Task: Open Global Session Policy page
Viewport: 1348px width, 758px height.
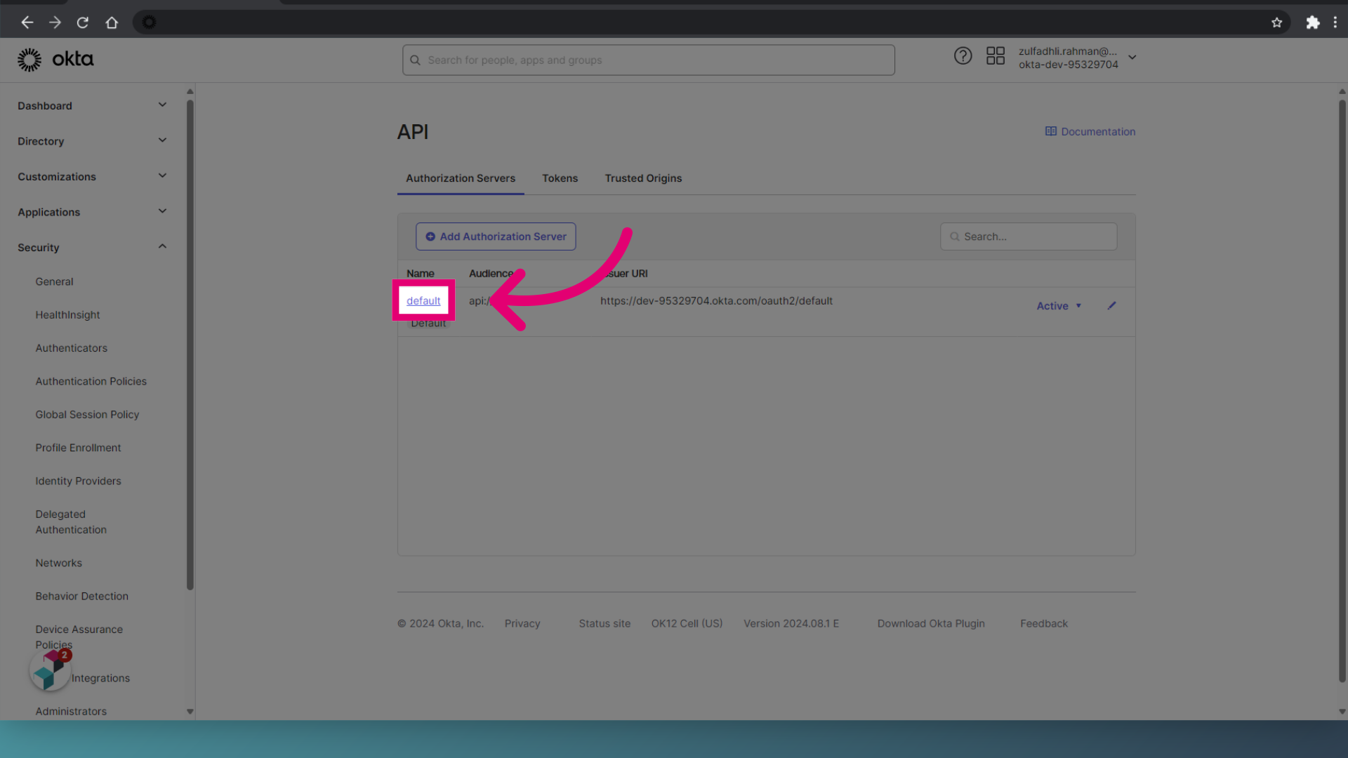Action: click(x=87, y=415)
